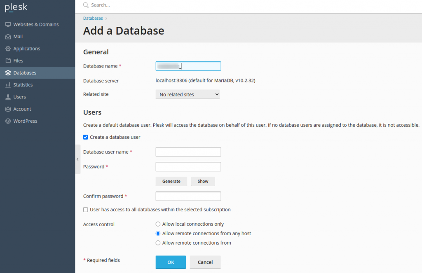Uncheck Create a database user
This screenshot has height=273, width=422.
coord(85,137)
